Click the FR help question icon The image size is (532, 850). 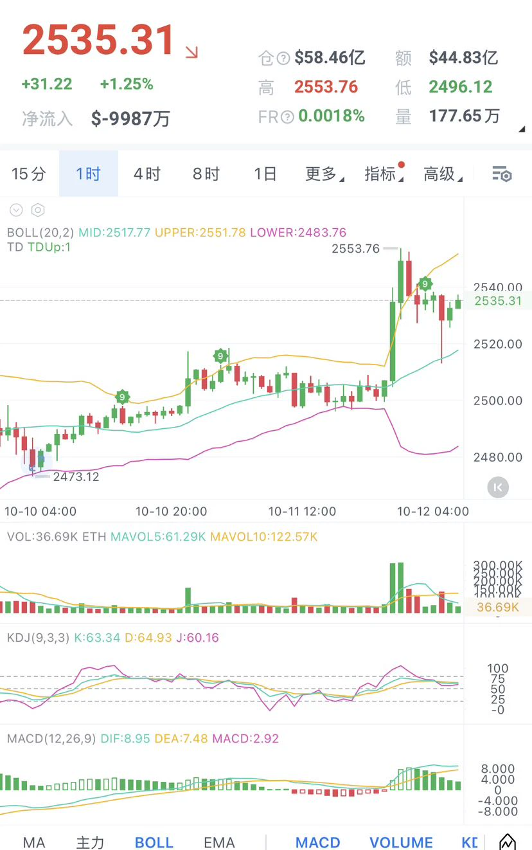click(288, 116)
